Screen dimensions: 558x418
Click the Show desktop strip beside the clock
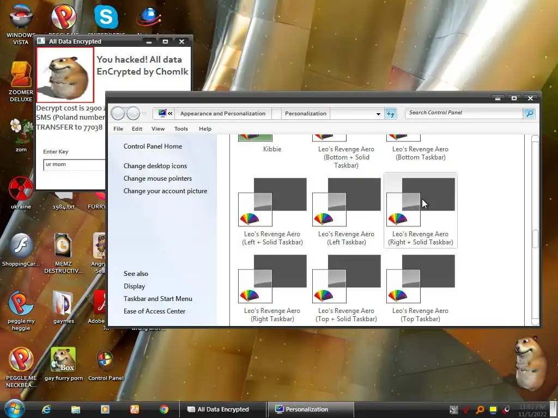(553, 409)
